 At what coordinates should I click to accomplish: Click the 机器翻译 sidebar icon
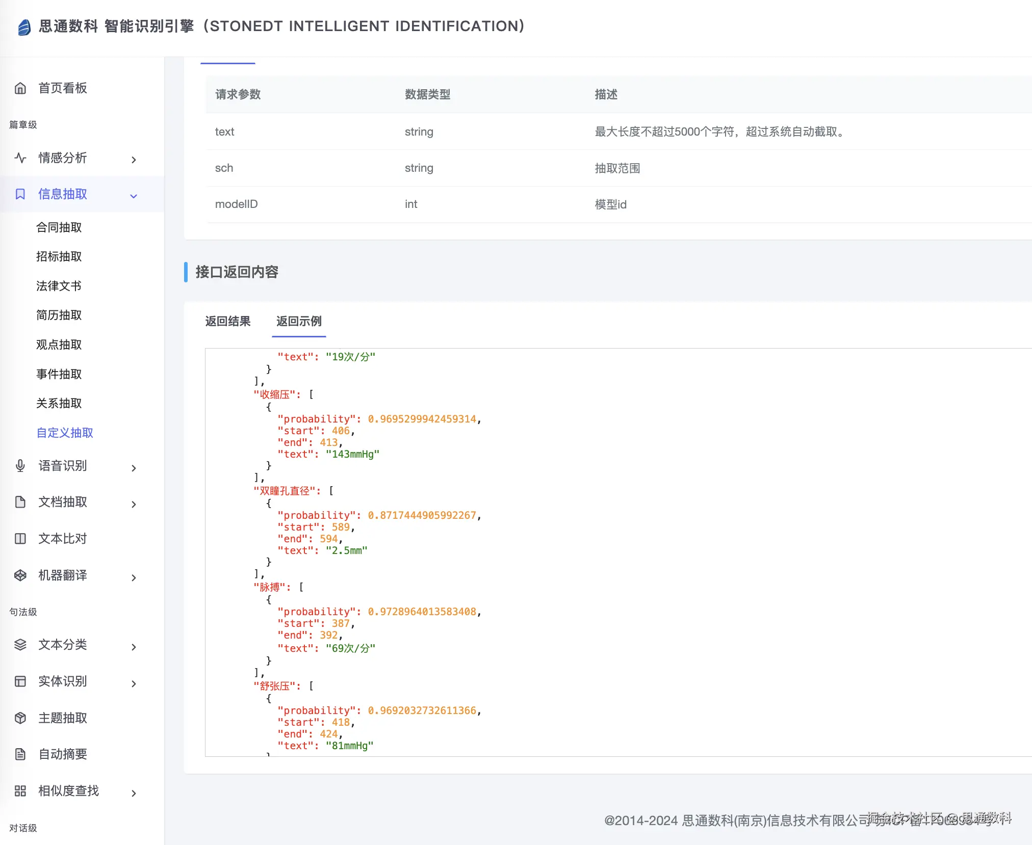(x=20, y=575)
